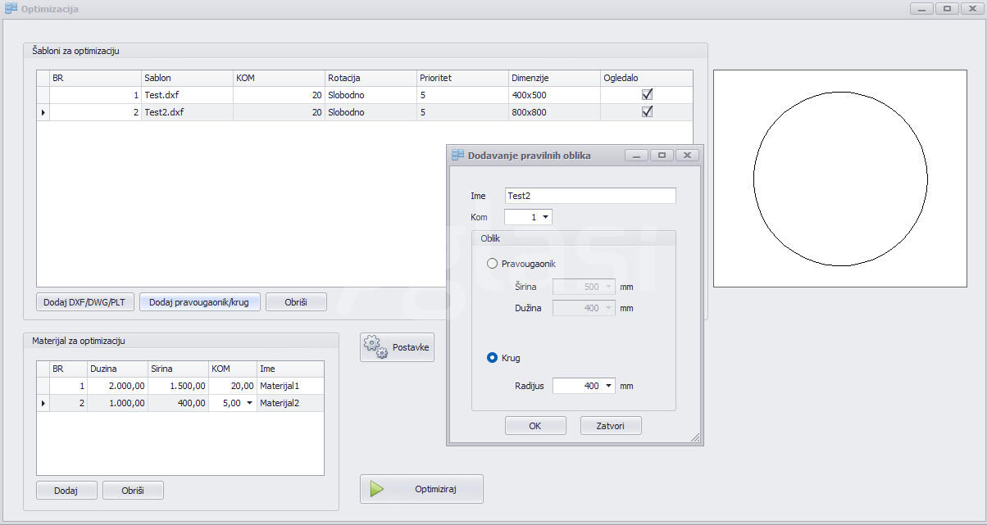Select the Pravougaonik radio option

coord(493,264)
